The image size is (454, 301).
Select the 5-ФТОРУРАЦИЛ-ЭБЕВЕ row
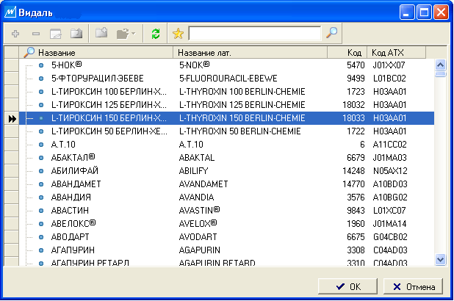pos(226,79)
